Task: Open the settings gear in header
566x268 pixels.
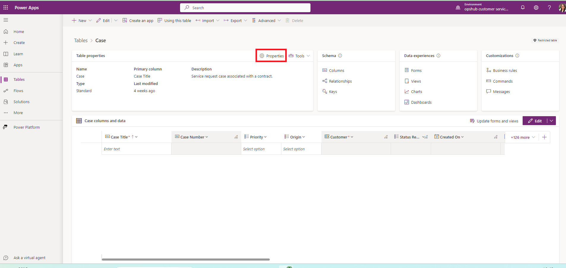Action: point(536,7)
